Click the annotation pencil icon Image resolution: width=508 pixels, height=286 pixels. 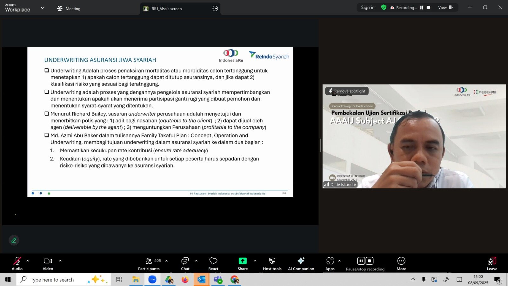[x=14, y=240]
